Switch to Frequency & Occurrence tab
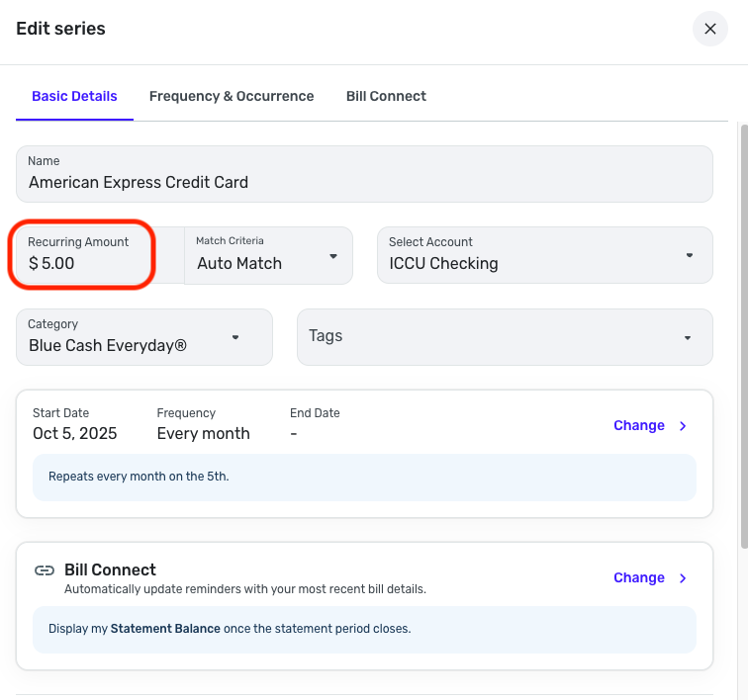 point(232,96)
